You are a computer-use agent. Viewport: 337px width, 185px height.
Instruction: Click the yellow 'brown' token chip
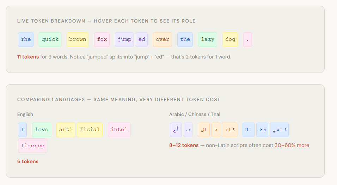click(x=78, y=39)
